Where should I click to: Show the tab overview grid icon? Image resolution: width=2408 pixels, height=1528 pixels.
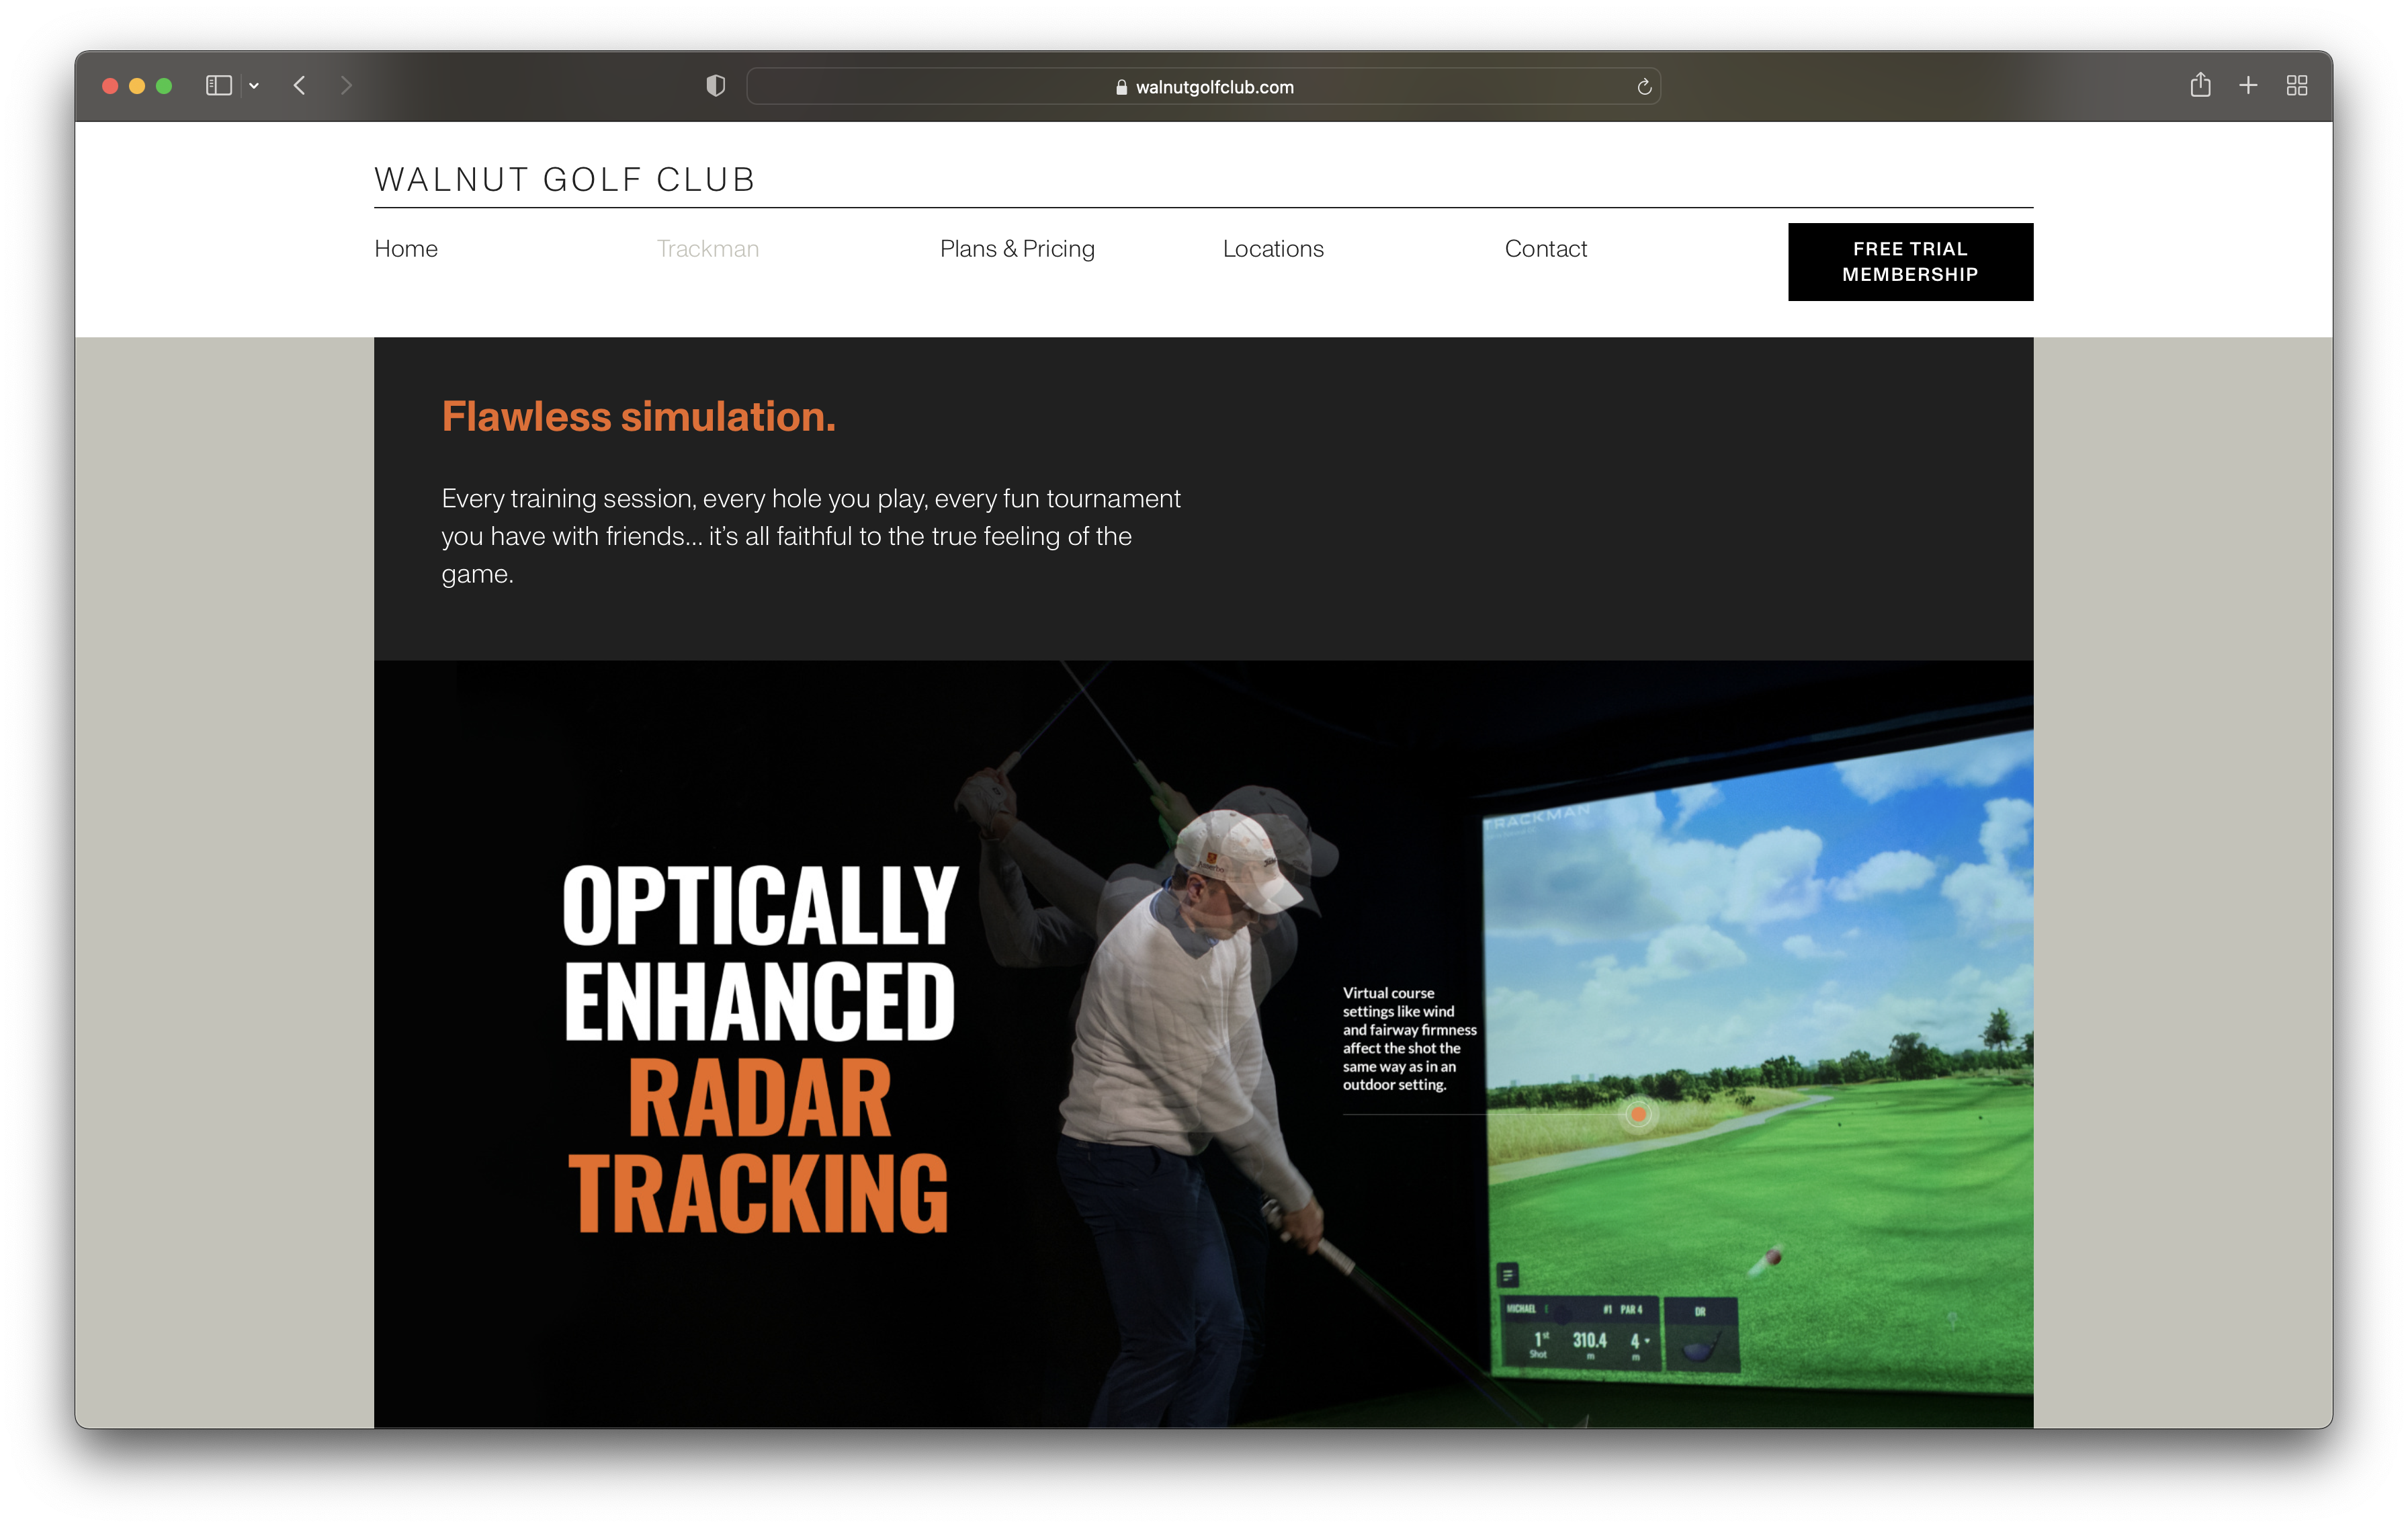(2297, 86)
